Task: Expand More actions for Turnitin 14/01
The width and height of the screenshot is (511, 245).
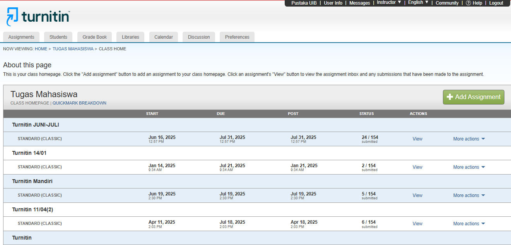Action: pos(469,167)
